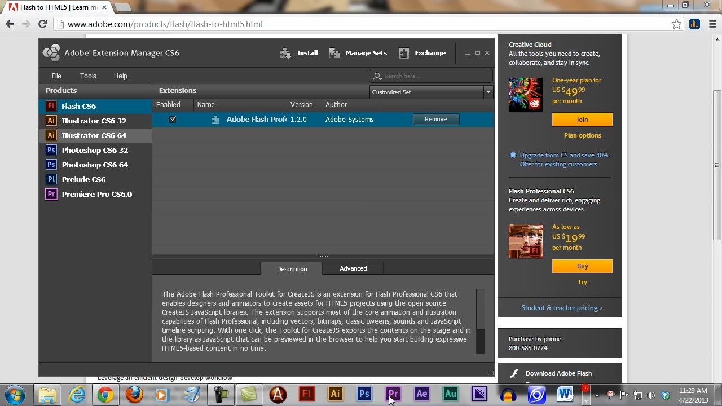Open Adobe After Effects from the taskbar
Screen dimensions: 722x406
[x=421, y=394]
